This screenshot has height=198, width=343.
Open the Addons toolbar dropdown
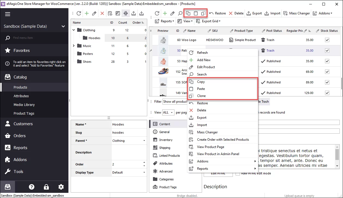coord(323,13)
